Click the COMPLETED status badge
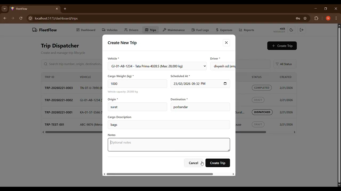The image size is (341, 191). pos(262,88)
